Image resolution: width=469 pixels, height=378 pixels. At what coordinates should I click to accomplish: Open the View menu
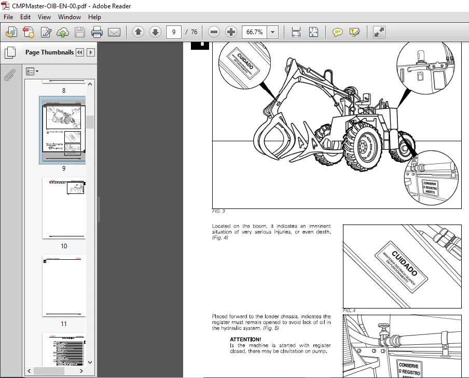click(x=44, y=17)
